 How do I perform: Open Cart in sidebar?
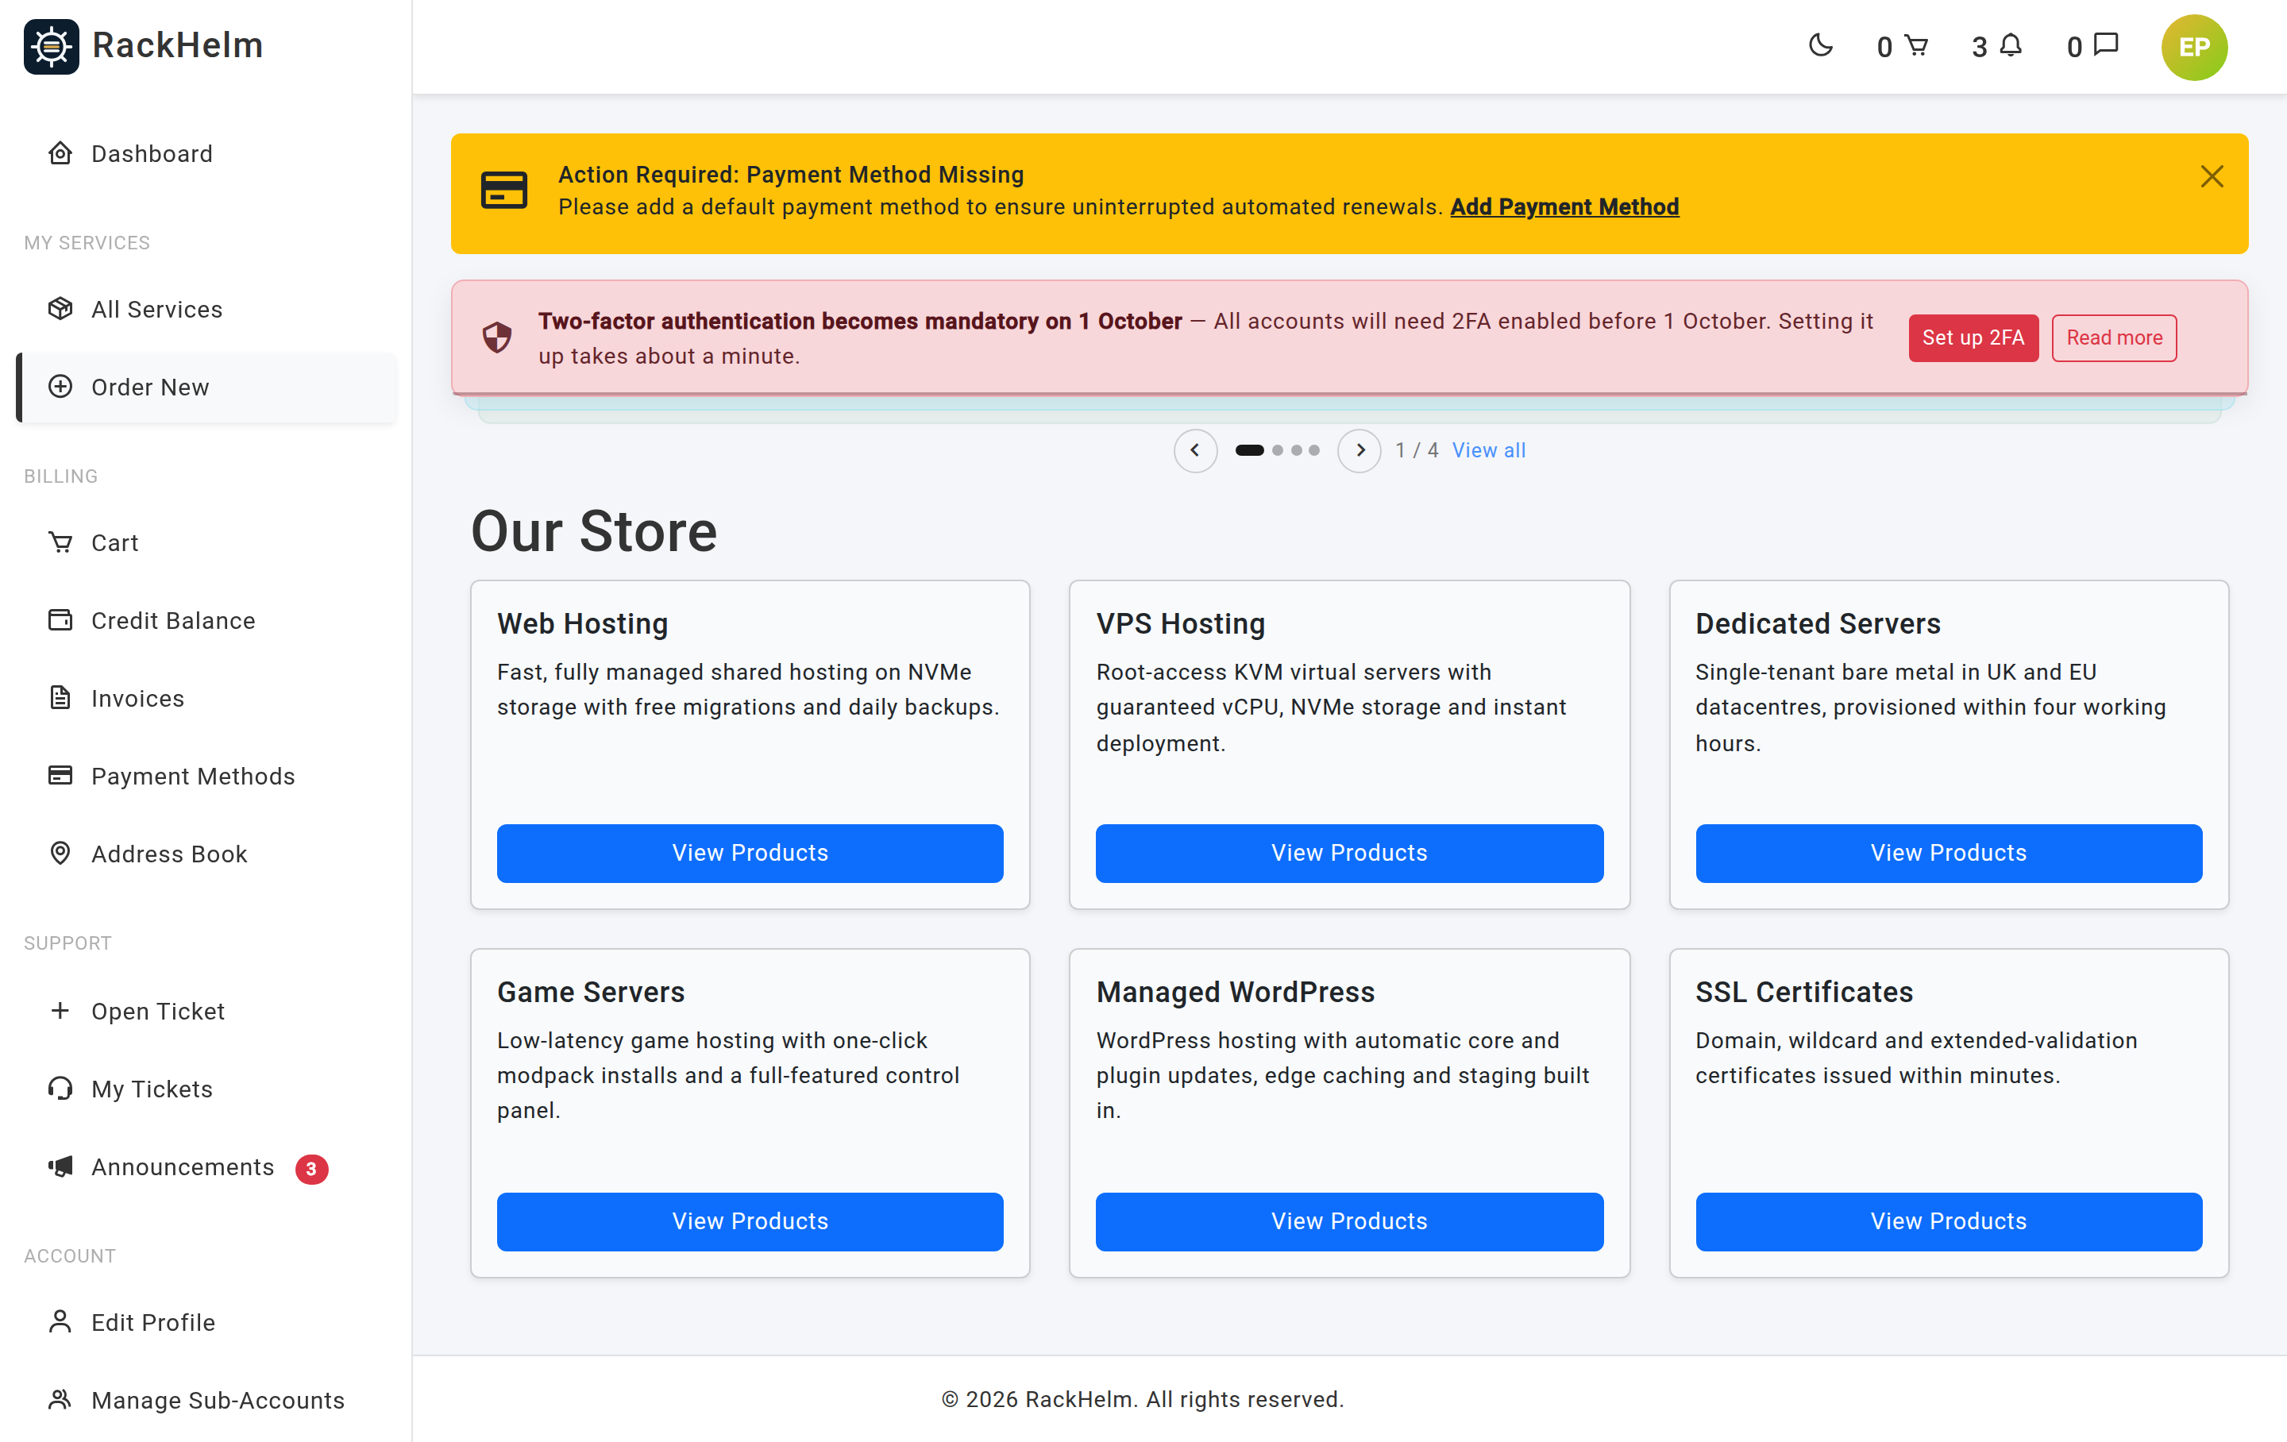207,543
